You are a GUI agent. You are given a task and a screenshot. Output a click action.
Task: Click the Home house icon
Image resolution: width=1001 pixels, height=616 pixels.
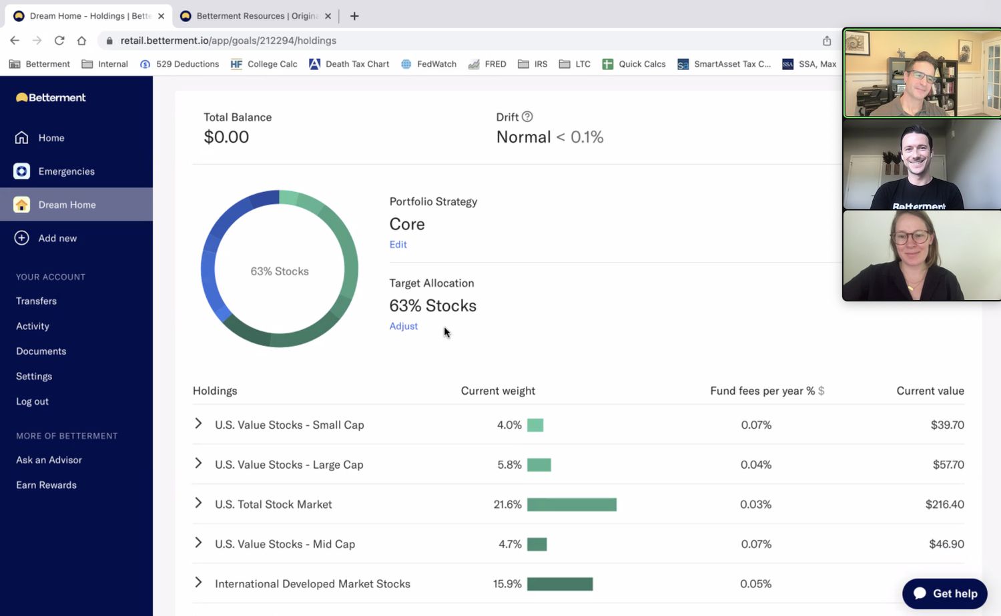(x=22, y=137)
